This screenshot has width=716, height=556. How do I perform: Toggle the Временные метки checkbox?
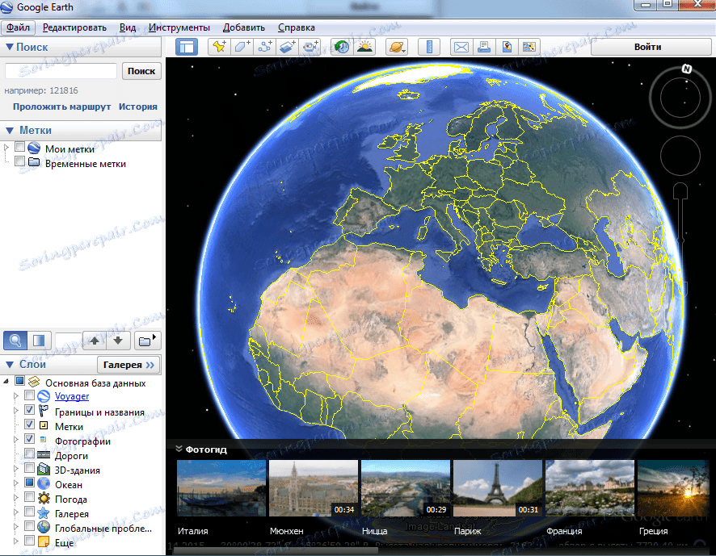(19, 161)
